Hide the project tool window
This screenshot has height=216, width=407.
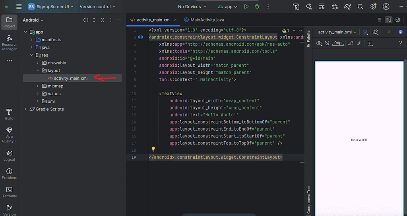click(119, 20)
